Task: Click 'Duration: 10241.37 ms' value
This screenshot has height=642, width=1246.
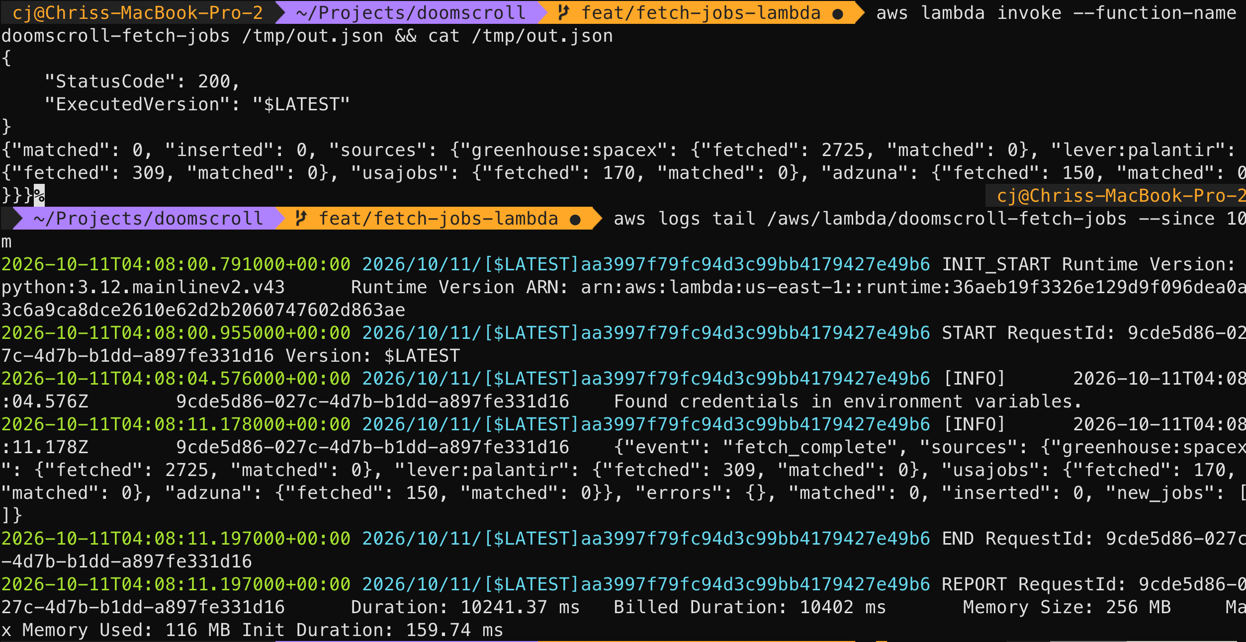Action: [466, 607]
